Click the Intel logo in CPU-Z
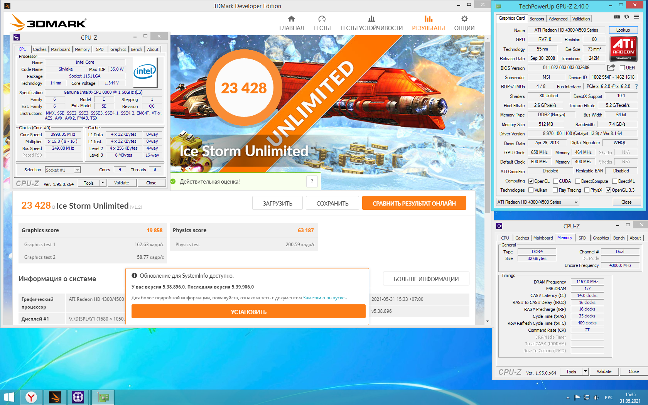Image resolution: width=648 pixels, height=405 pixels. [145, 72]
